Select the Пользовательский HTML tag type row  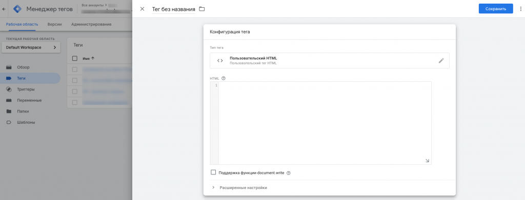click(x=330, y=60)
